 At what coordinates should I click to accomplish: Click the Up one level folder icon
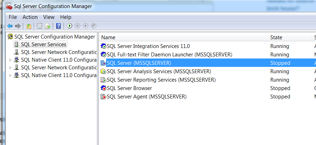click(29, 26)
